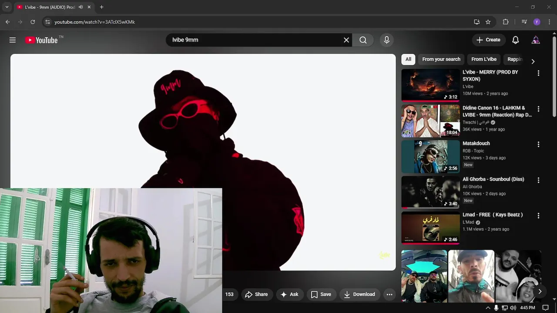Select the All filter chip

pyautogui.click(x=408, y=59)
